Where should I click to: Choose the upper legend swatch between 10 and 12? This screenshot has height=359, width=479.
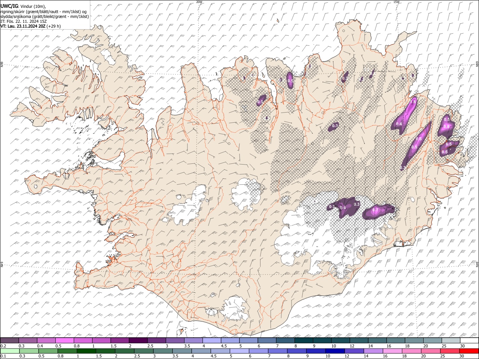(x=341, y=340)
